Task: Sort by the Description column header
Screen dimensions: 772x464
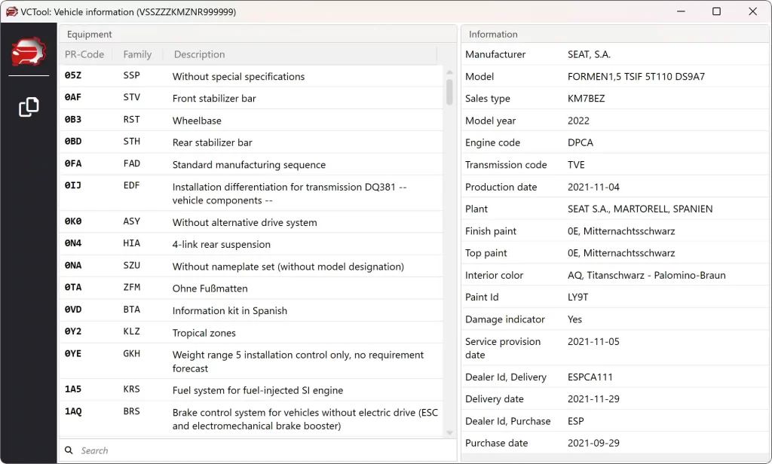Action: point(199,55)
